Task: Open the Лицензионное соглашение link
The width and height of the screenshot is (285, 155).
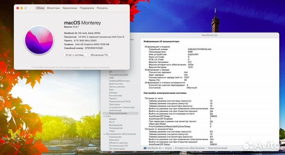Action: click(x=96, y=67)
